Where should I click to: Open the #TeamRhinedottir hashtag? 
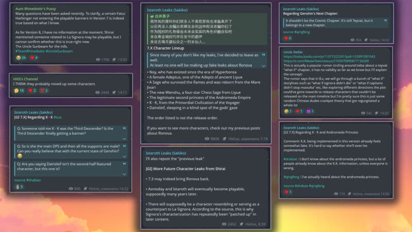(30, 51)
